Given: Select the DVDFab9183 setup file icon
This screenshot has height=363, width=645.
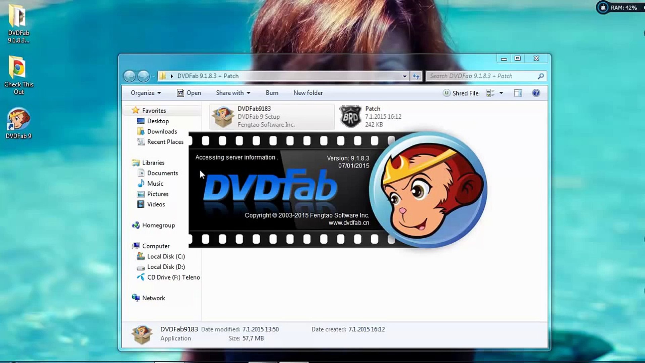Looking at the screenshot, I should coord(223,117).
